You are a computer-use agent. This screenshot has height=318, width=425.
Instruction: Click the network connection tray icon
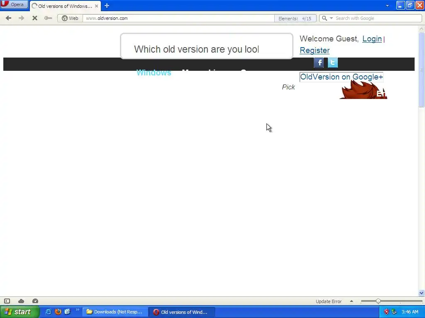(394, 312)
